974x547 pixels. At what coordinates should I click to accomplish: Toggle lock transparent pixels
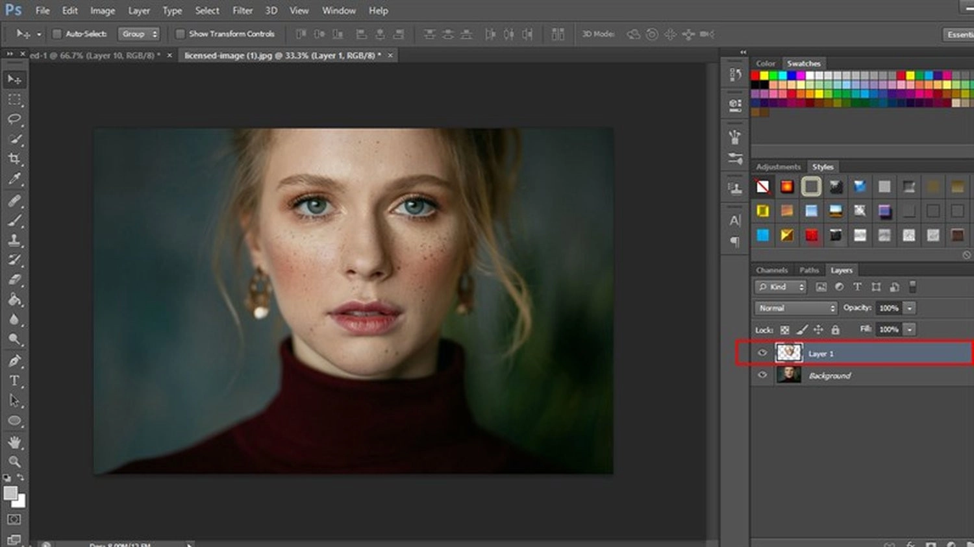784,330
